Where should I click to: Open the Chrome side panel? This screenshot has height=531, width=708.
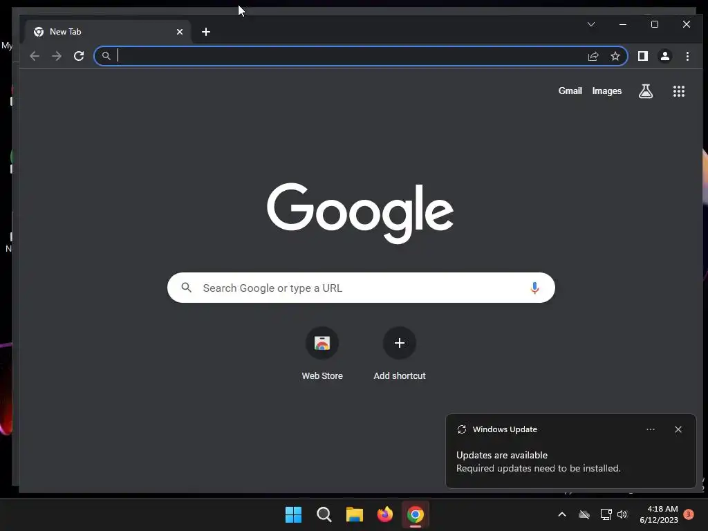coord(642,56)
